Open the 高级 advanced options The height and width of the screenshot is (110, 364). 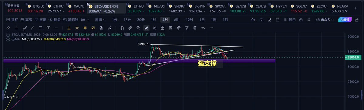pos(26,20)
